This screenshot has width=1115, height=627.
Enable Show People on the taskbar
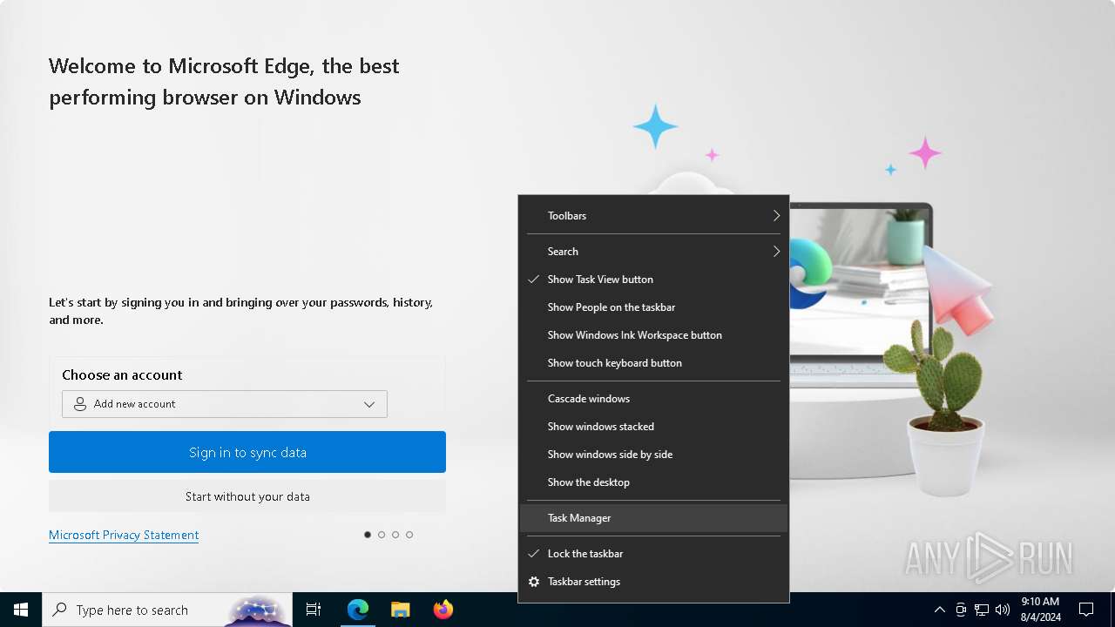point(654,307)
